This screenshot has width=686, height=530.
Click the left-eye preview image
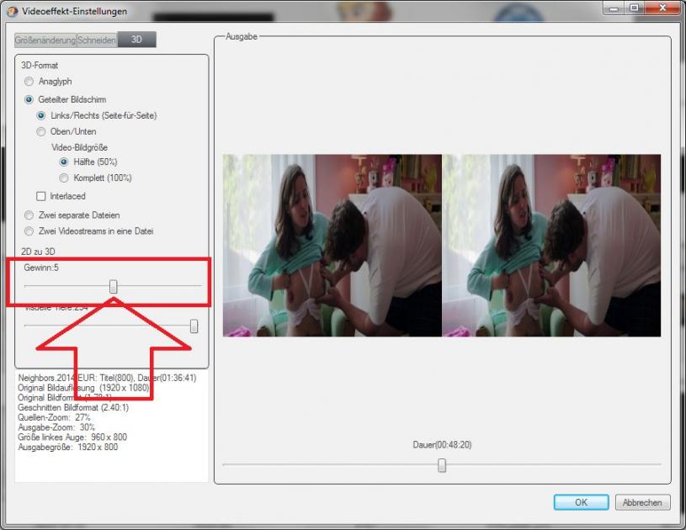[x=332, y=246]
